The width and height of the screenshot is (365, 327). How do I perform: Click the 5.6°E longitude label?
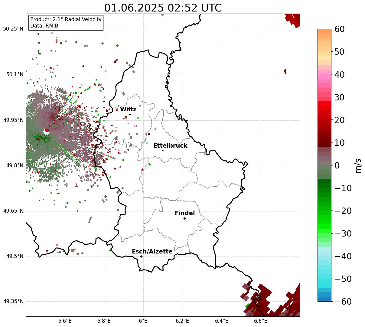pyautogui.click(x=65, y=321)
